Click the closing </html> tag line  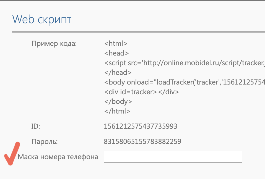pyautogui.click(x=117, y=111)
